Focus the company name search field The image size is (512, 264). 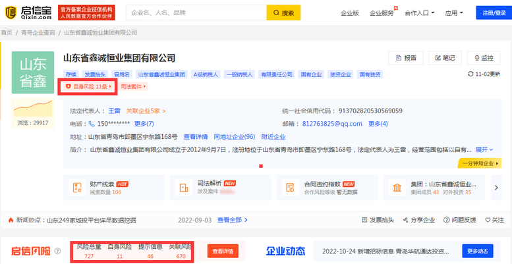click(x=196, y=13)
